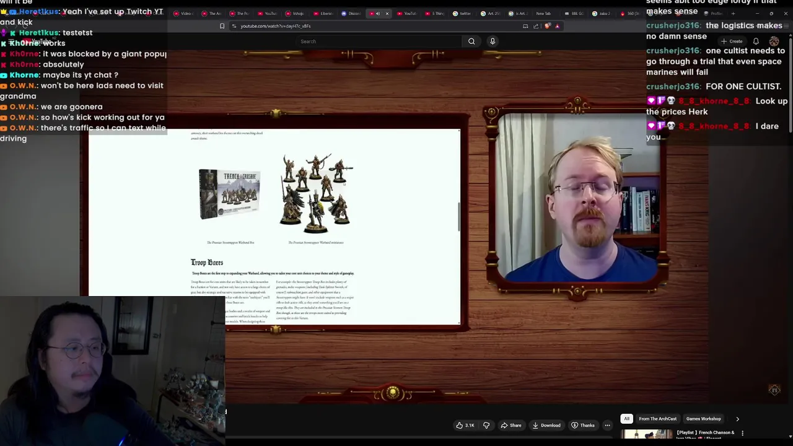Click the YouTube search magnifier button
This screenshot has height=446, width=793.
click(471, 42)
